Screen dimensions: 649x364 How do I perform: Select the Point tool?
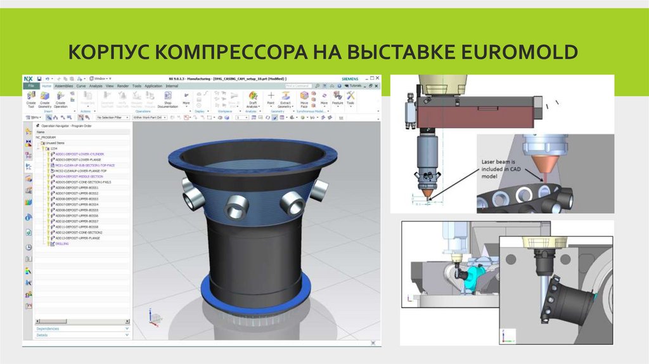coord(271,98)
